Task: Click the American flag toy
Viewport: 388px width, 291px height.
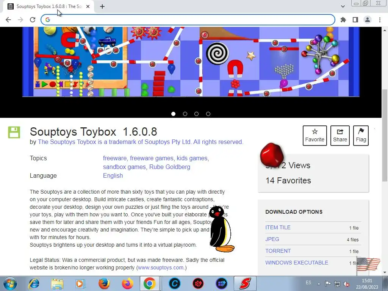Action: click(x=368, y=265)
